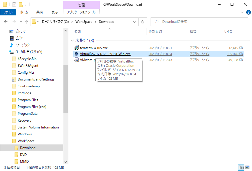
Task: Select the MMD folder under WorkSpace
Action: (x=24, y=162)
